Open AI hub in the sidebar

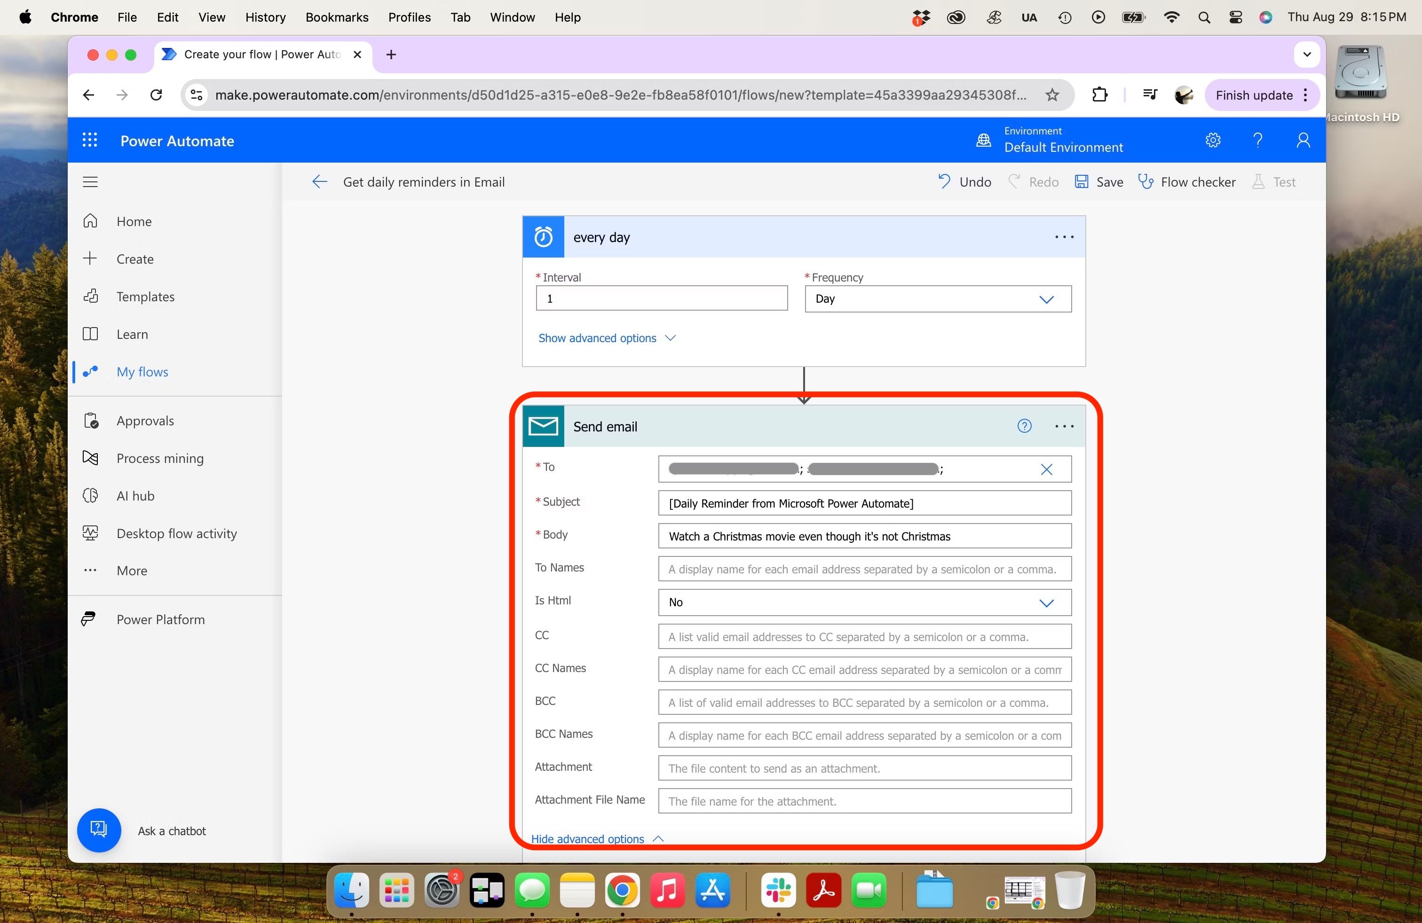click(x=135, y=495)
